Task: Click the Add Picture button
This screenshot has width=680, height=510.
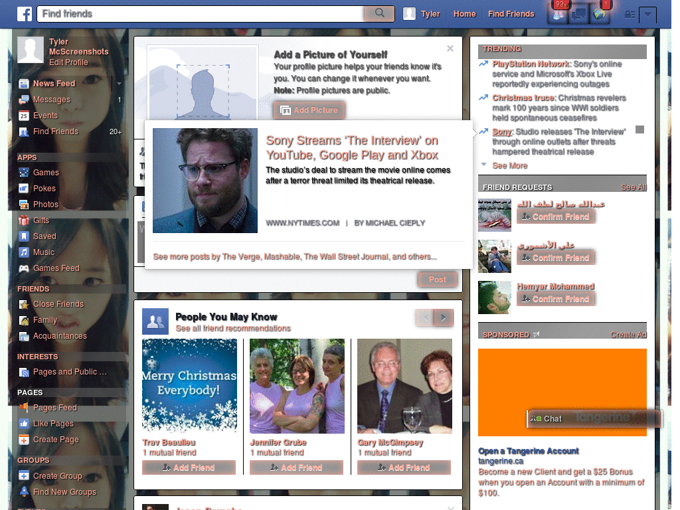Action: point(309,110)
